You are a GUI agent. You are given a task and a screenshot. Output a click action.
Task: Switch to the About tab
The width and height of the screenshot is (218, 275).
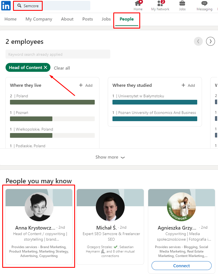tap(67, 19)
